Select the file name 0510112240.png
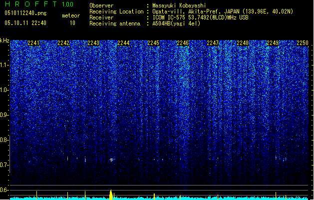314x200 pixels. pyautogui.click(x=25, y=13)
